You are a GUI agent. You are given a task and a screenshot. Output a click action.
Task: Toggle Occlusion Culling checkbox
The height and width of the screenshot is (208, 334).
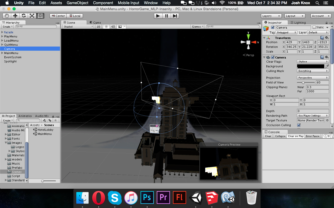click(299, 125)
